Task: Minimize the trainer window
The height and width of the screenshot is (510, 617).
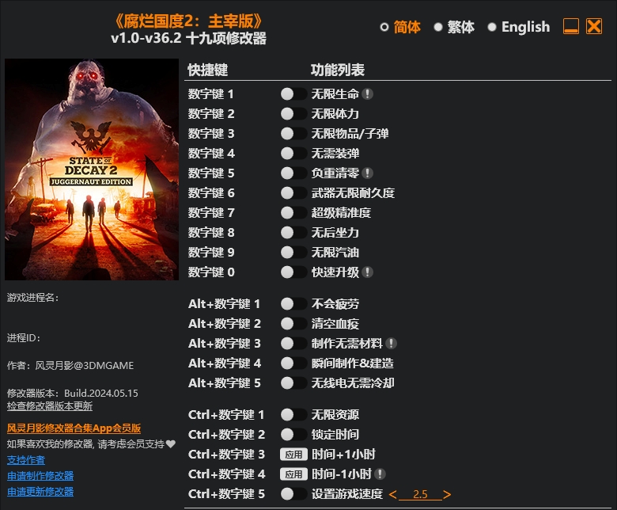Action: coord(571,26)
